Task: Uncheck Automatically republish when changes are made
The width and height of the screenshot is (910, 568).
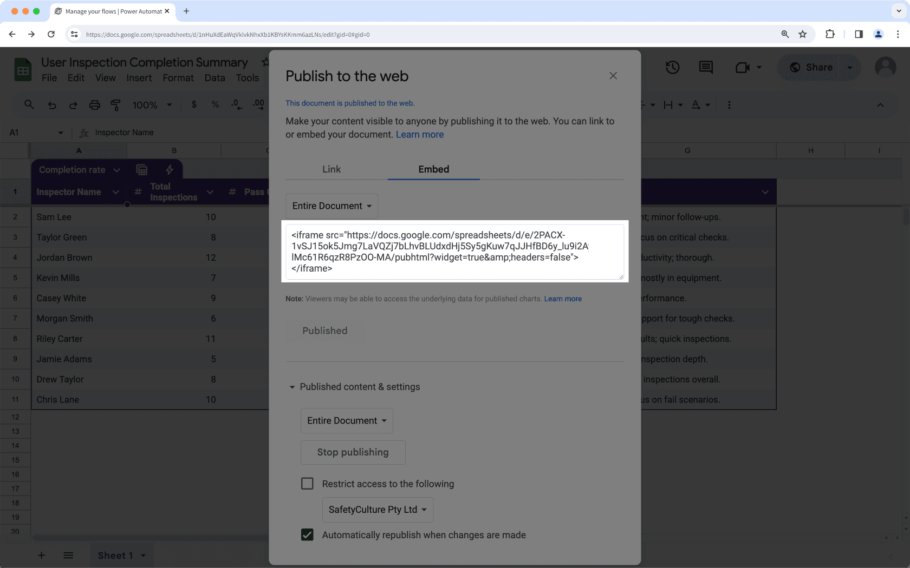Action: click(307, 534)
